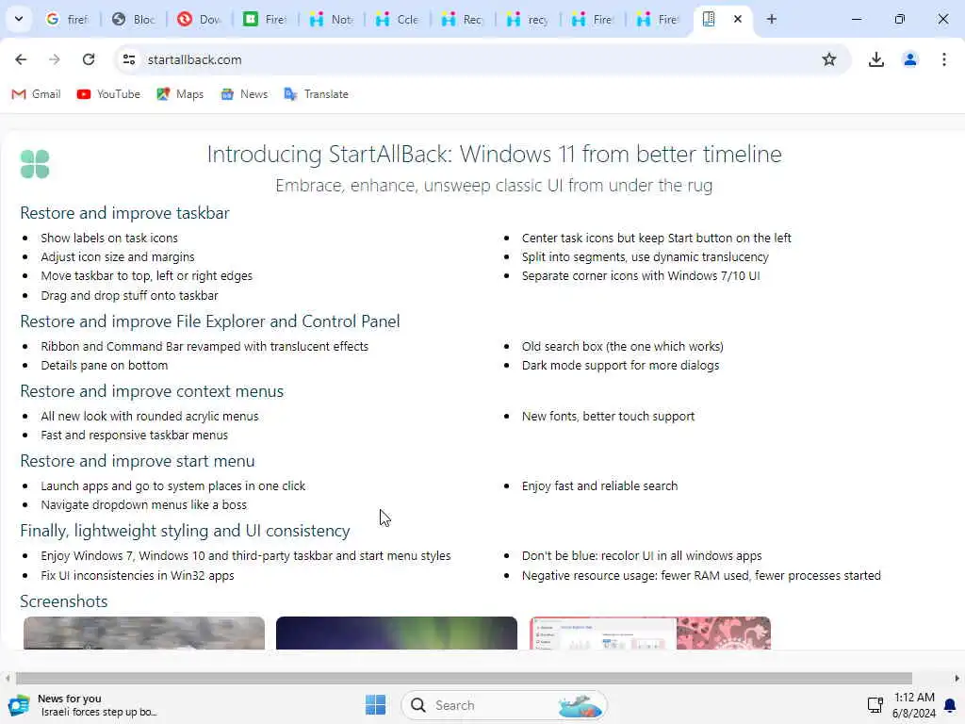Open the News bookmark
The image size is (965, 724).
[x=244, y=94]
